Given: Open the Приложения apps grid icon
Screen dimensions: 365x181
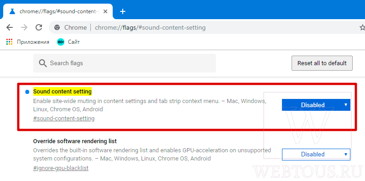Looking at the screenshot, I should tap(9, 42).
